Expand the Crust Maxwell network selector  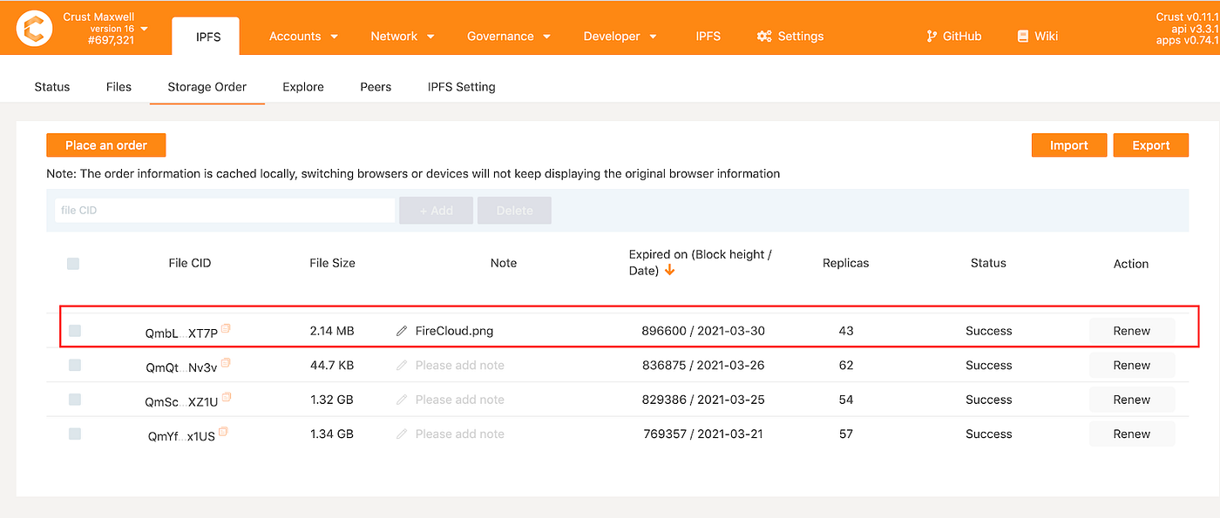coord(105,29)
